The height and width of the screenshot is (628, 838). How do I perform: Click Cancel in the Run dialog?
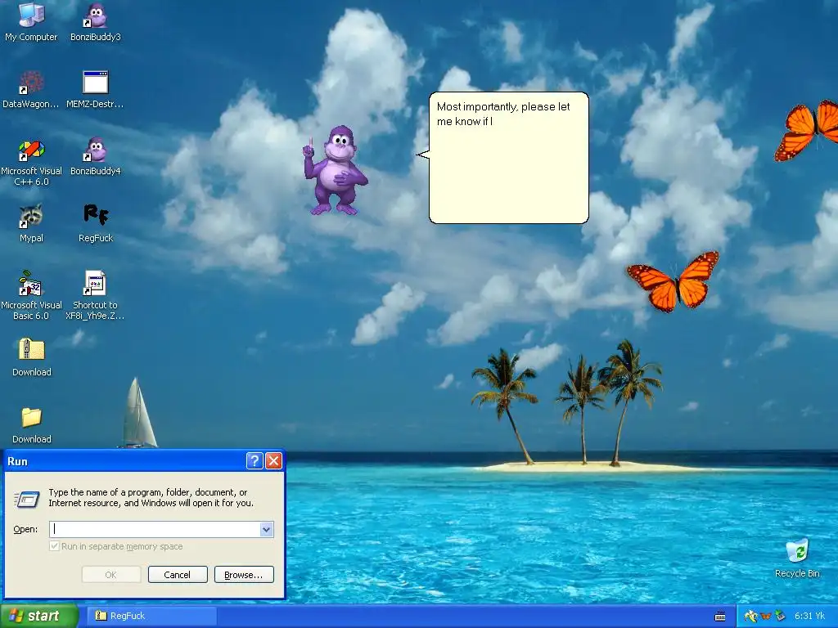pyautogui.click(x=178, y=575)
